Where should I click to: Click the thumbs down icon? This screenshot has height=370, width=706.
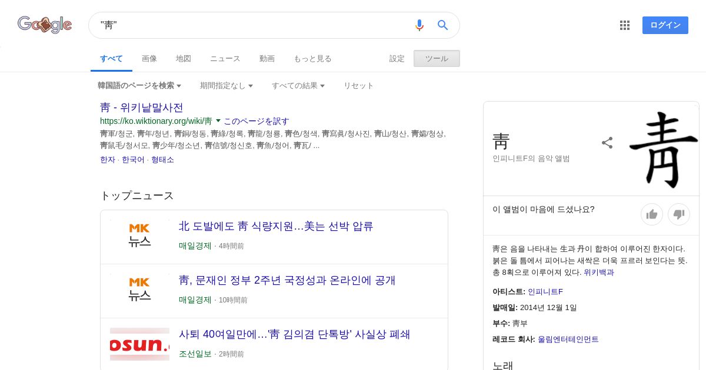click(x=678, y=214)
